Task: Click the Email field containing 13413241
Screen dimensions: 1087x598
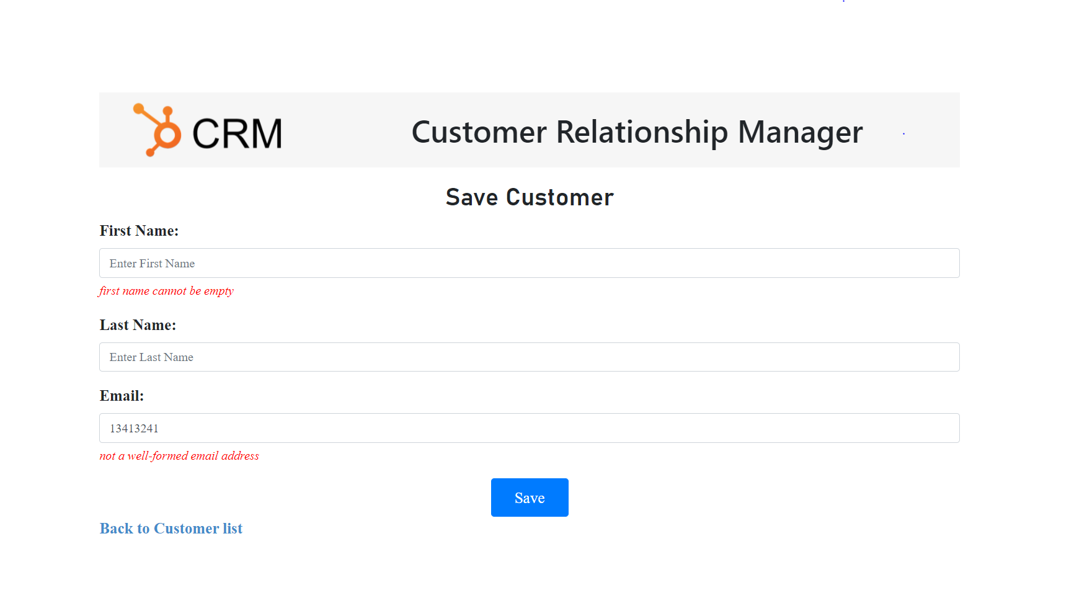Action: click(x=529, y=428)
